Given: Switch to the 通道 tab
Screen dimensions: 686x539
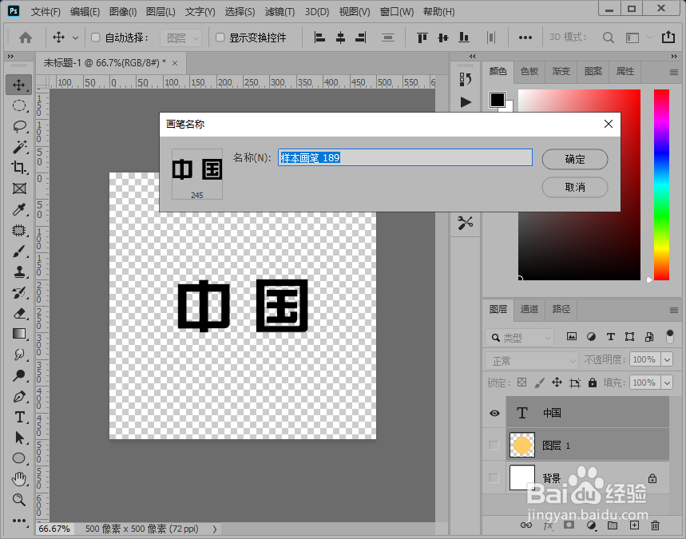Looking at the screenshot, I should pos(529,310).
